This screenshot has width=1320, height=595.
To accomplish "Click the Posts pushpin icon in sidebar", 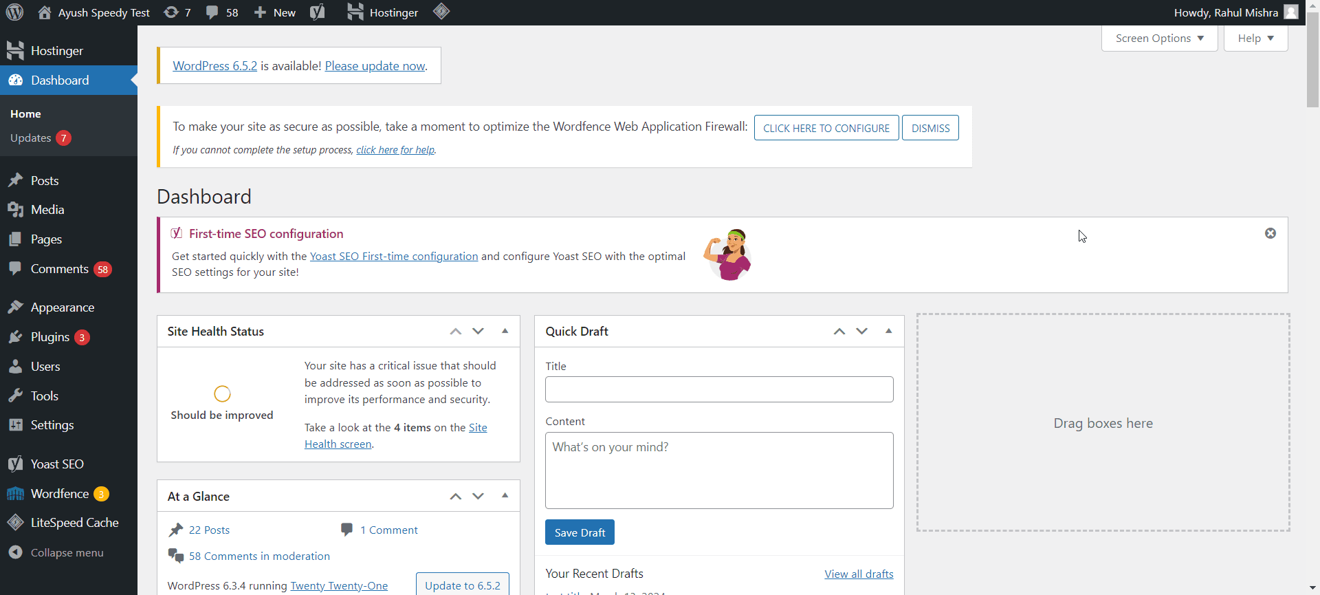I will (x=15, y=180).
